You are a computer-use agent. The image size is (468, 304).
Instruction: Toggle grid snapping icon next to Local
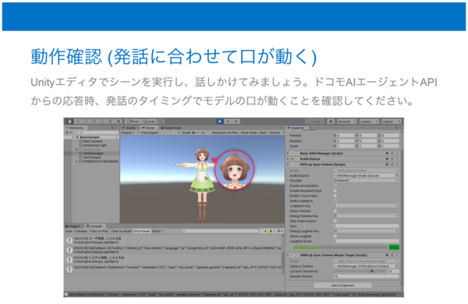coord(161,122)
